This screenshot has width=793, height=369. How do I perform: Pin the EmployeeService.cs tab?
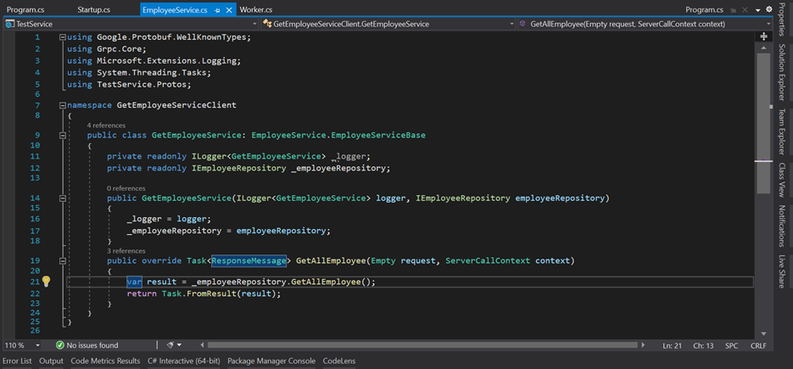[x=217, y=10]
